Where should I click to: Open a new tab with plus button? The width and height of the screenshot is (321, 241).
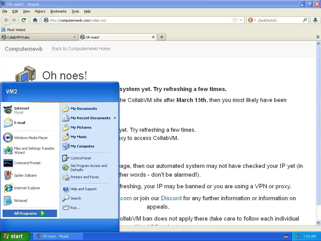(162, 37)
